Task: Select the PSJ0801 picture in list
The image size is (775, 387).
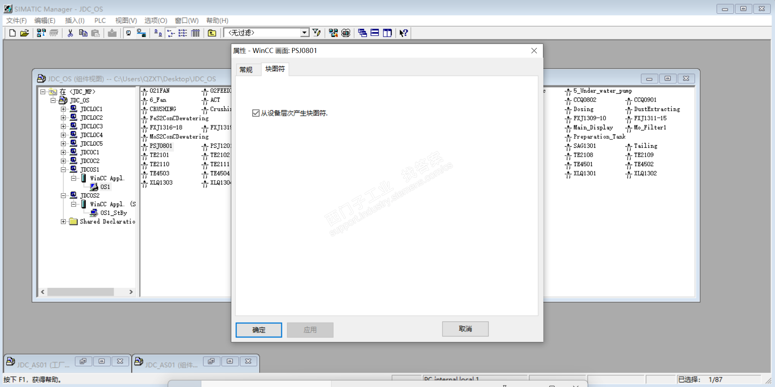Action: (x=161, y=146)
